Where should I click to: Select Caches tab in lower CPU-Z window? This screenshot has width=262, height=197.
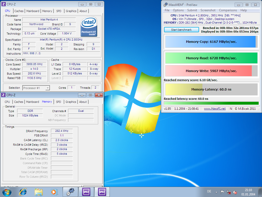click(18, 102)
